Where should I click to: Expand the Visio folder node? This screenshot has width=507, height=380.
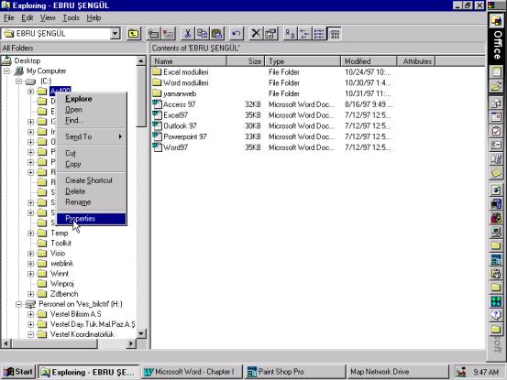tap(31, 254)
